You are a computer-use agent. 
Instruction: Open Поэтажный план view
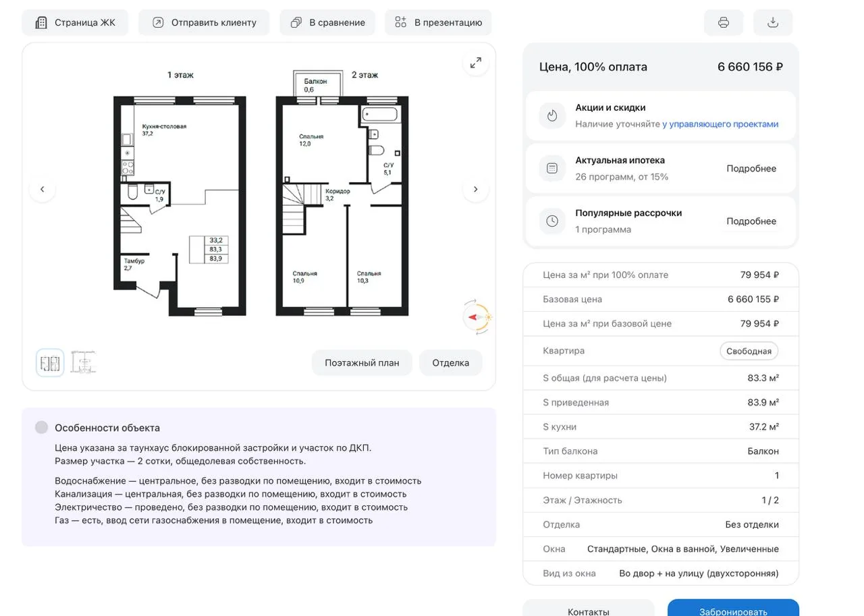coord(362,363)
